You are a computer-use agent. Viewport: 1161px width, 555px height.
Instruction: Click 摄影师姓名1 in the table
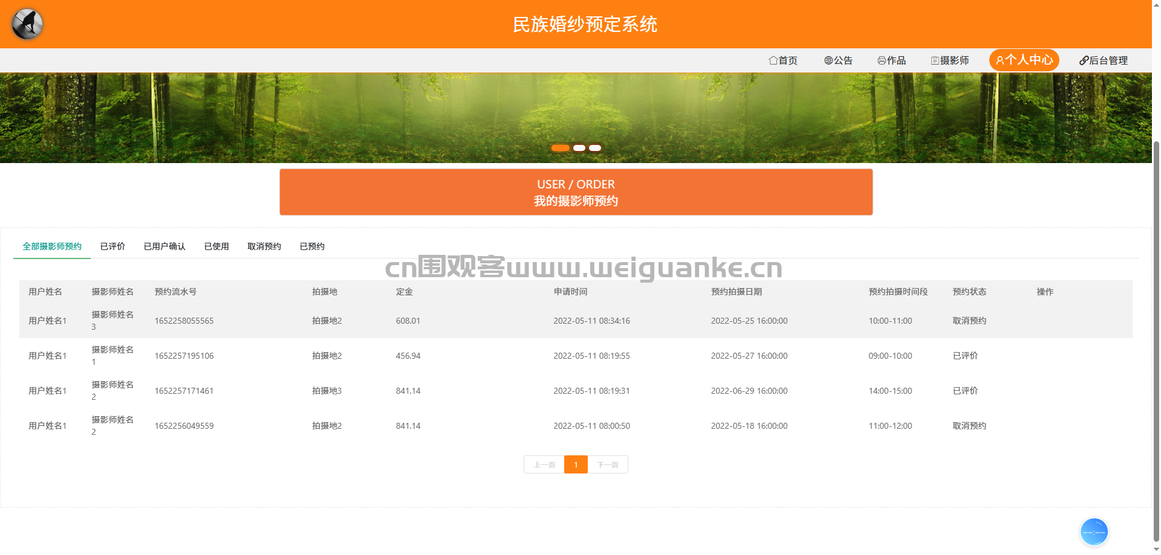click(112, 356)
